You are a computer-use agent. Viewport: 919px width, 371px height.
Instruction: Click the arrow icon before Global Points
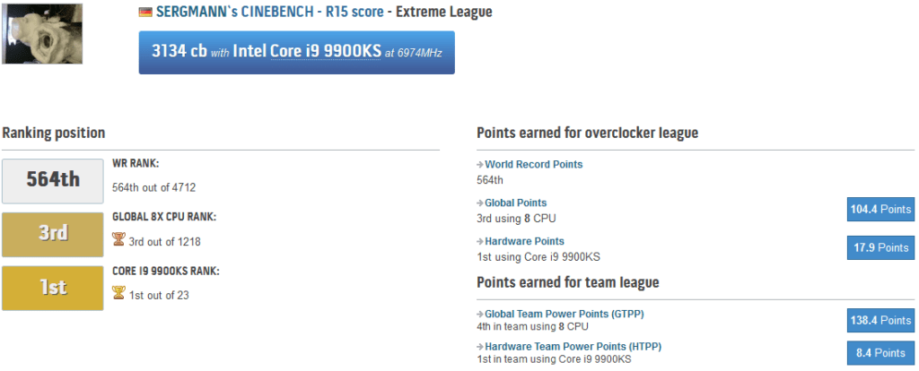pos(480,203)
